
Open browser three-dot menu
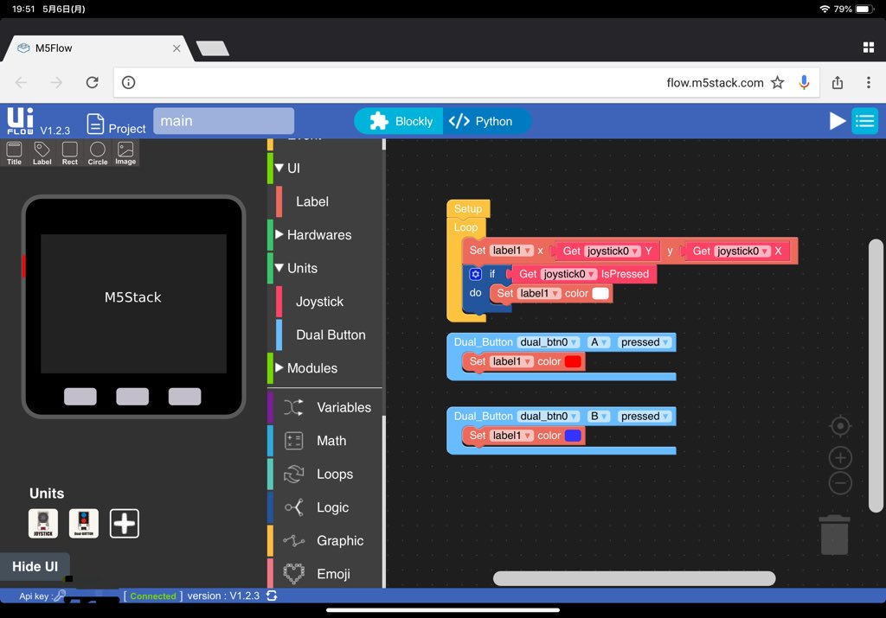(x=869, y=82)
